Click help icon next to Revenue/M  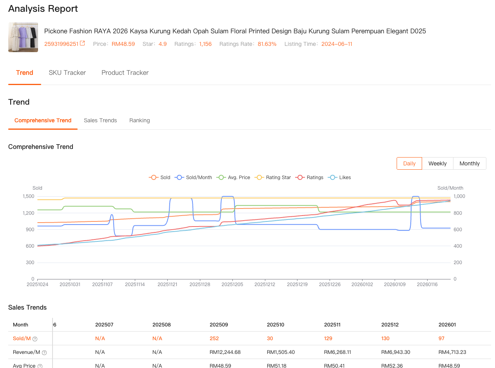44,352
